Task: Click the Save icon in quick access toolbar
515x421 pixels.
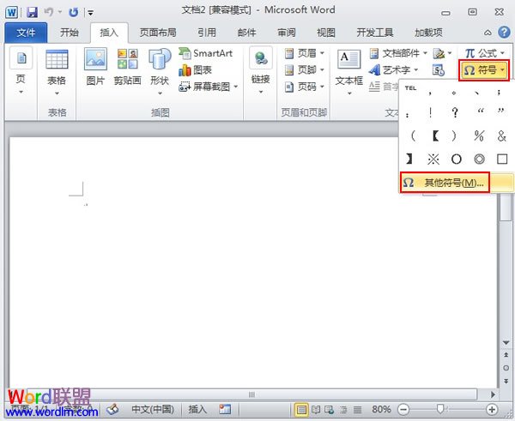Action: coord(32,13)
